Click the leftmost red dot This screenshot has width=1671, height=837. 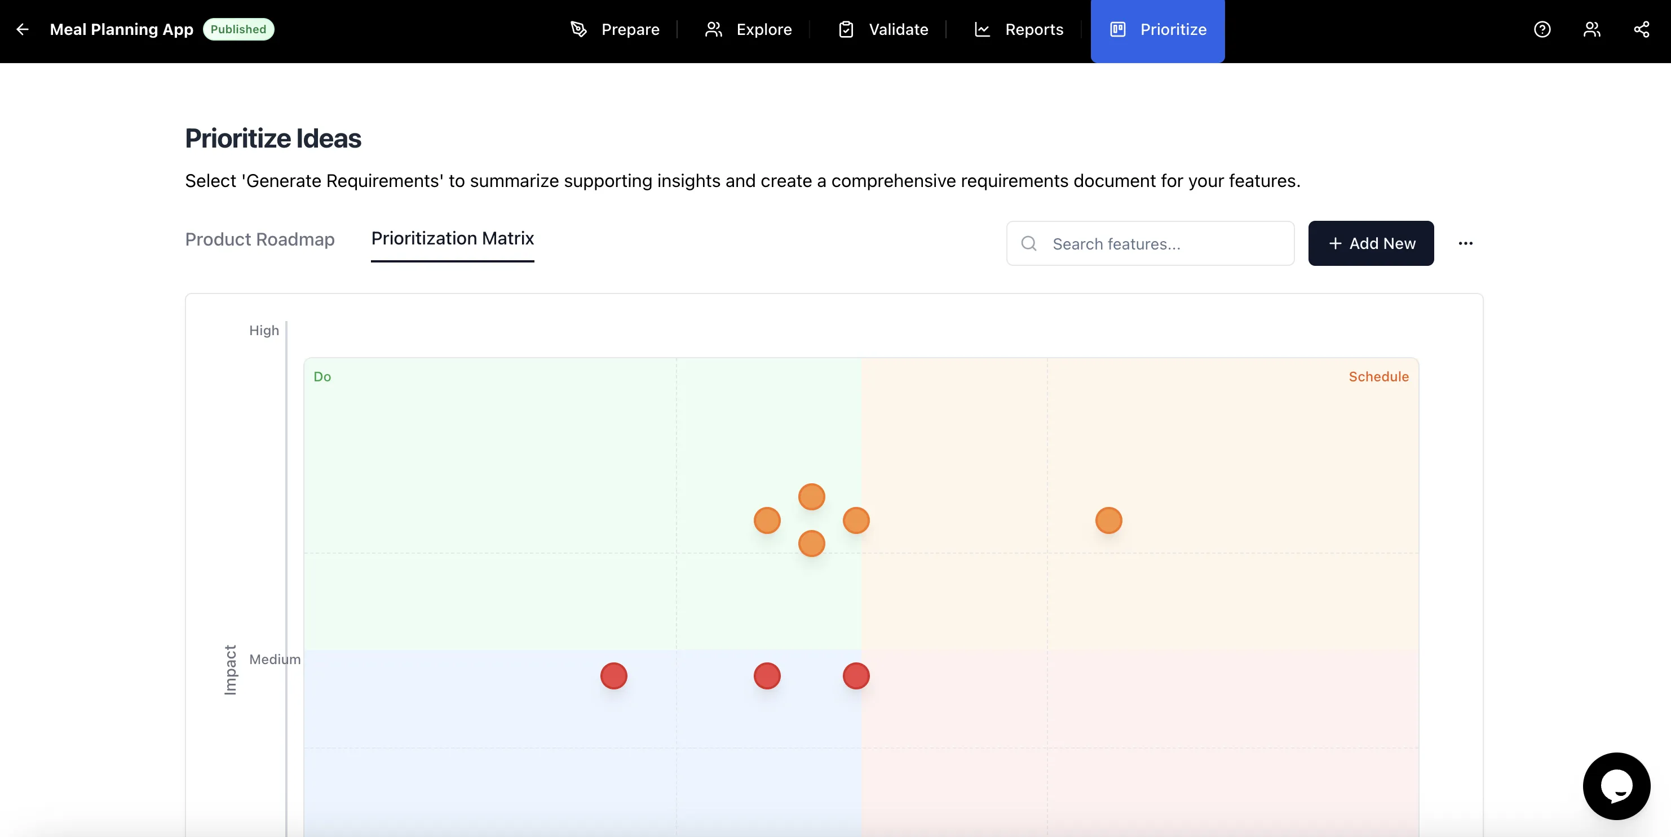click(613, 676)
